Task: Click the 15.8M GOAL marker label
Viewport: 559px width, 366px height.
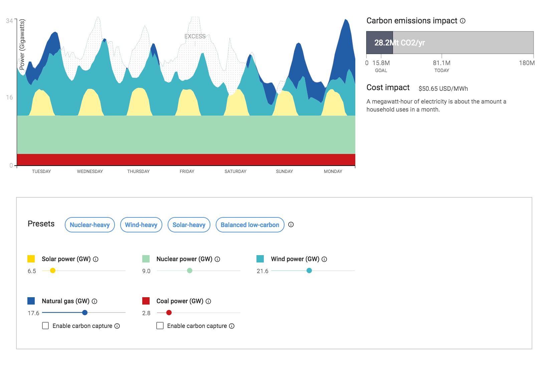Action: [381, 66]
